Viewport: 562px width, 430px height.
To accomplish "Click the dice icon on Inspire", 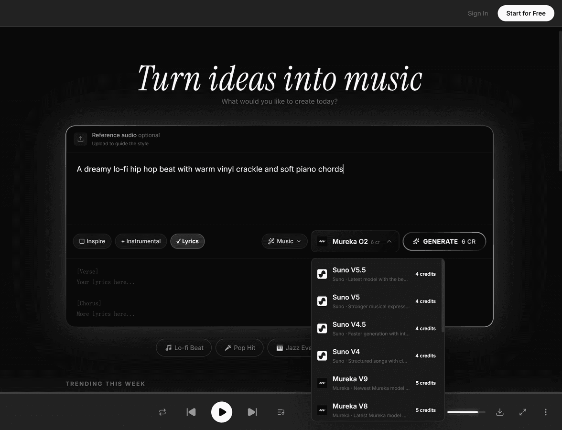I will 82,241.
